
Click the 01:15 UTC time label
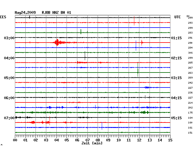point(176,38)
